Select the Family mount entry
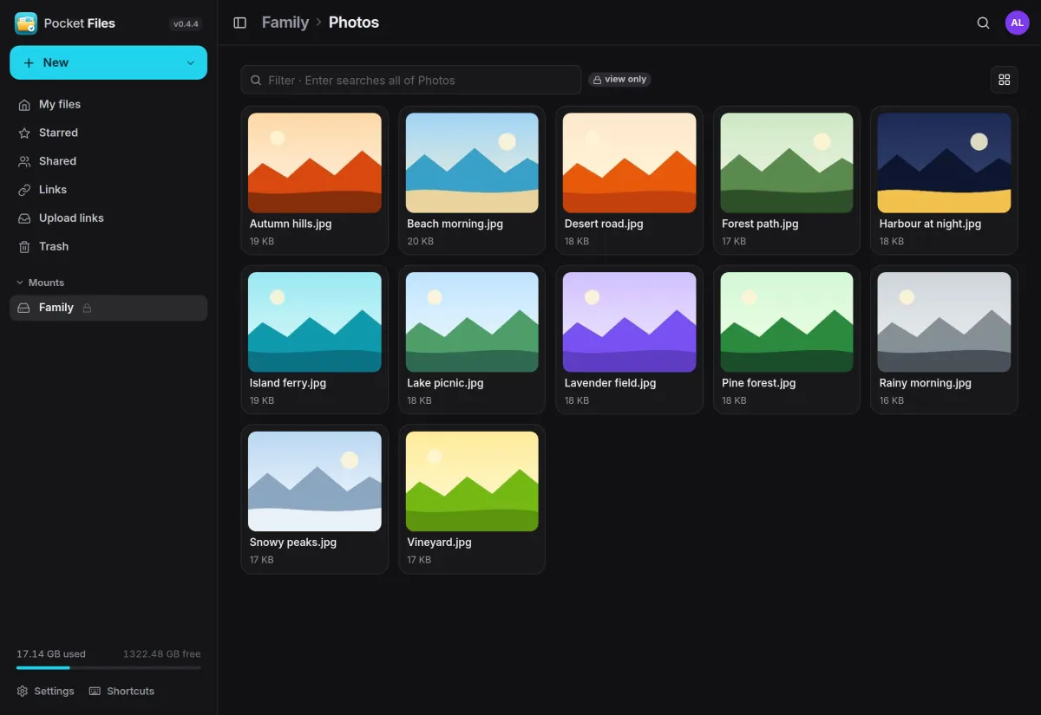This screenshot has height=715, width=1041. click(x=108, y=308)
